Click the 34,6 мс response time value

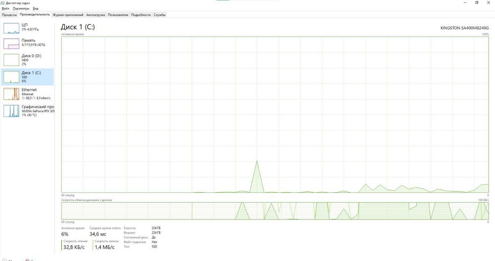[x=98, y=234]
